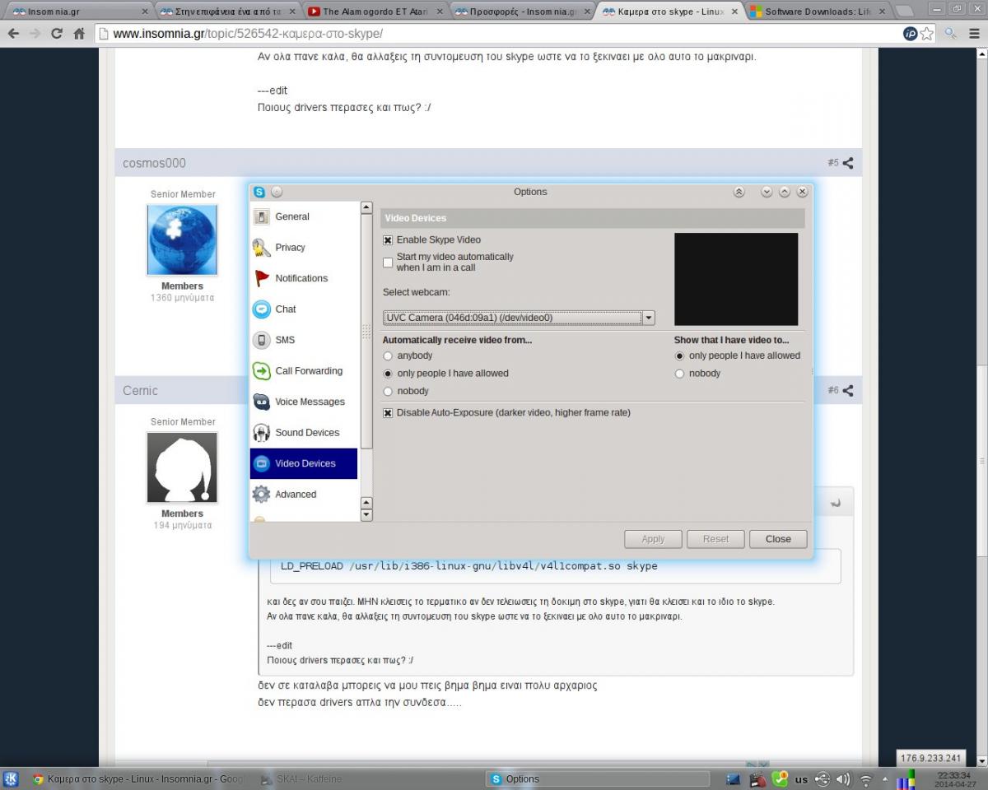Open the browser zoom magnifier icon

(x=950, y=34)
